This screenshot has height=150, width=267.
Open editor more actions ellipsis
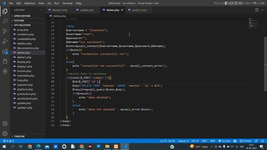coord(262,10)
